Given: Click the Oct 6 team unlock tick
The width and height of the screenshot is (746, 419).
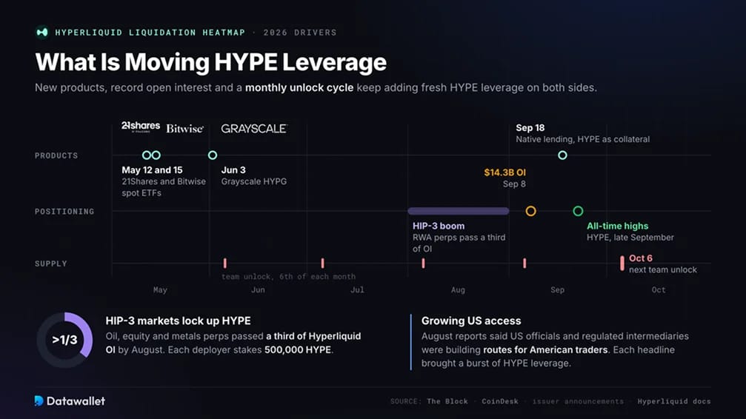Looking at the screenshot, I should 622,263.
